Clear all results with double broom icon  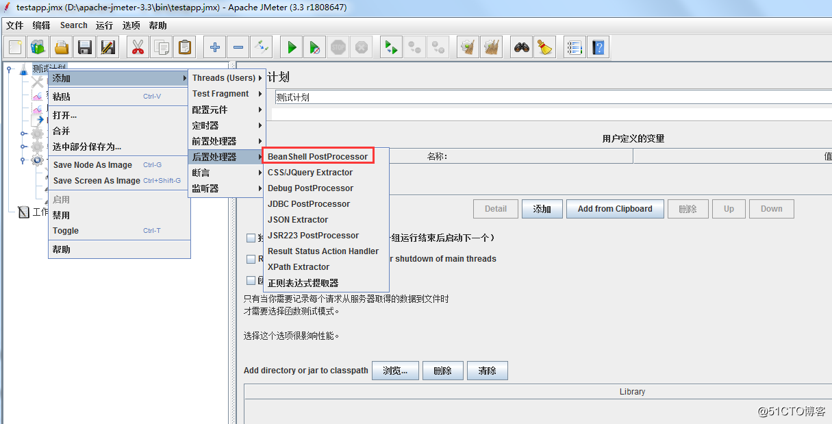[491, 47]
